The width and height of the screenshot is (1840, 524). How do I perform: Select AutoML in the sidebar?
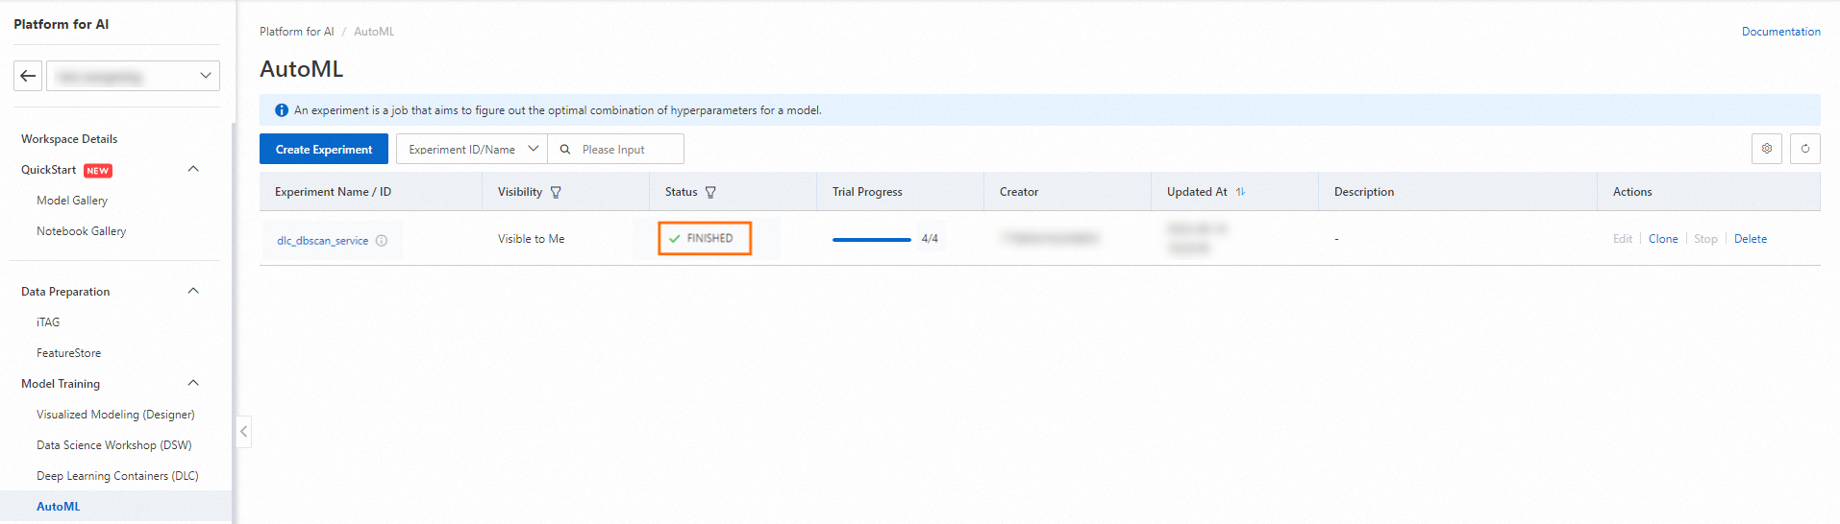pos(59,507)
